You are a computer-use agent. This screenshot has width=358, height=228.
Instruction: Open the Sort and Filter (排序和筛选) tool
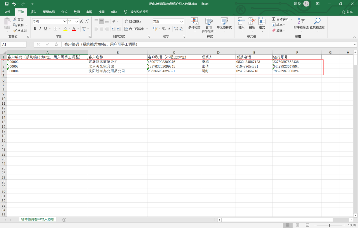click(x=301, y=21)
